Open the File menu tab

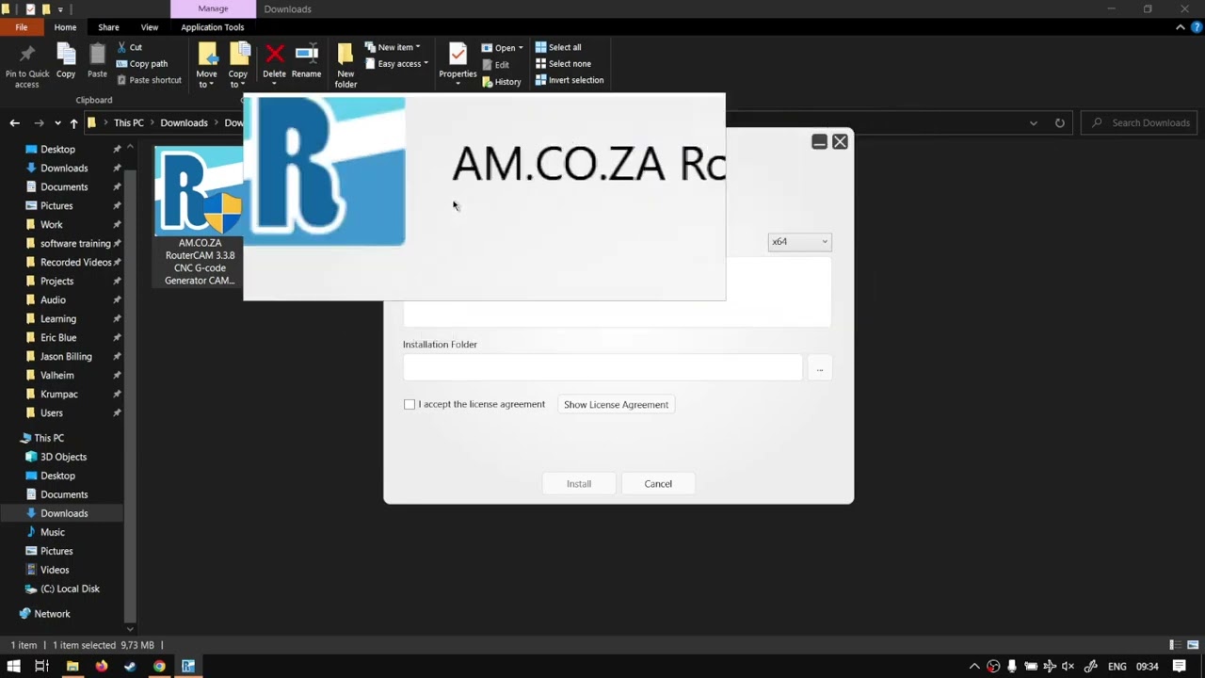[x=21, y=27]
